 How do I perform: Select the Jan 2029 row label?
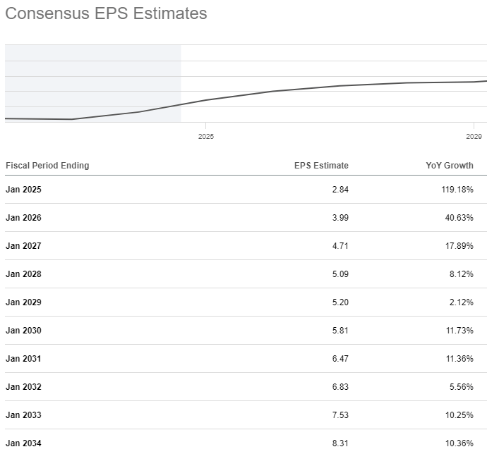[x=23, y=302]
